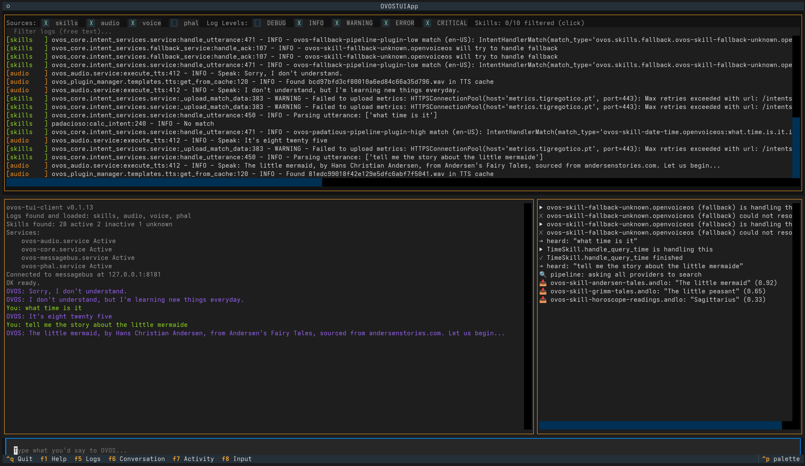The image size is (805, 466).
Task: Click the "OVOS: Sorry, I don't understand." message
Action: (x=66, y=291)
